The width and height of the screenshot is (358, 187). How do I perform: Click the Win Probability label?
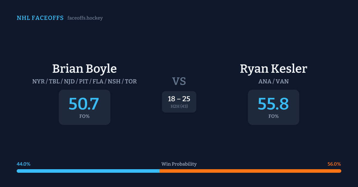coord(179,164)
